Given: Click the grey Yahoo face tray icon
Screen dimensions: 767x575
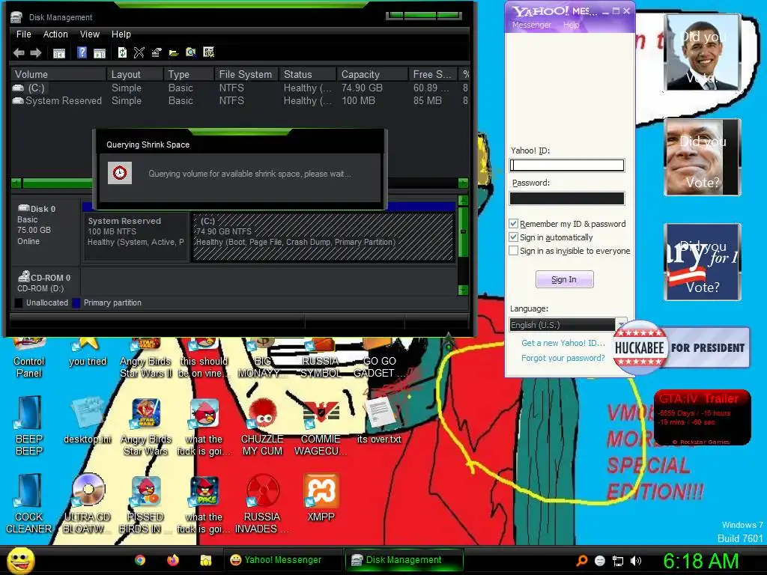Looking at the screenshot, I should (600, 561).
